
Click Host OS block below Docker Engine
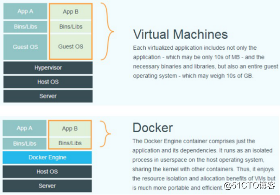click(47, 172)
